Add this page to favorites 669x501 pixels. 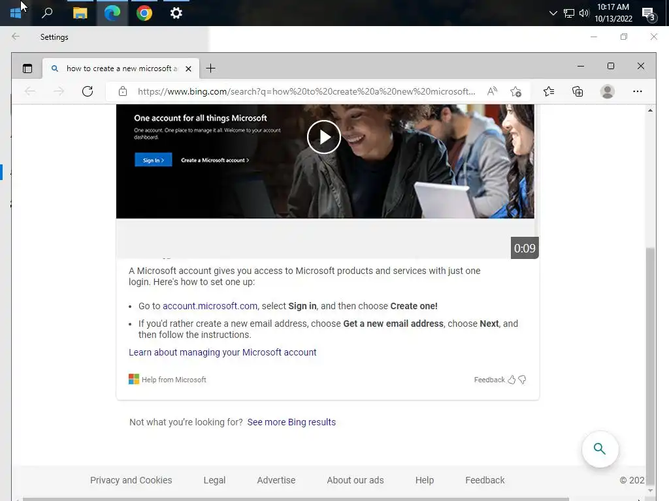(x=515, y=91)
